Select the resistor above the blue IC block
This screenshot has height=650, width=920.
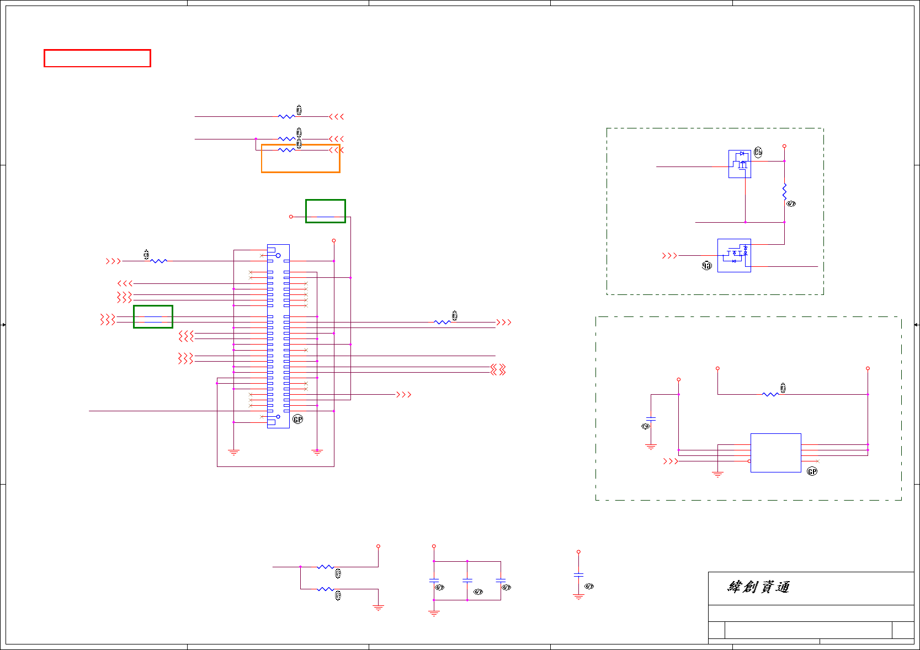770,394
